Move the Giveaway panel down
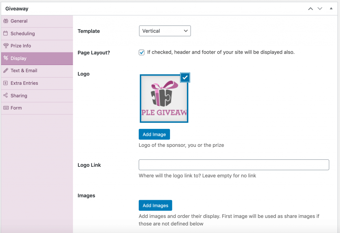Image resolution: width=340 pixels, height=233 pixels. (320, 9)
